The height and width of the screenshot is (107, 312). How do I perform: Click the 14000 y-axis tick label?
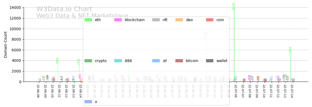tap(15, 7)
